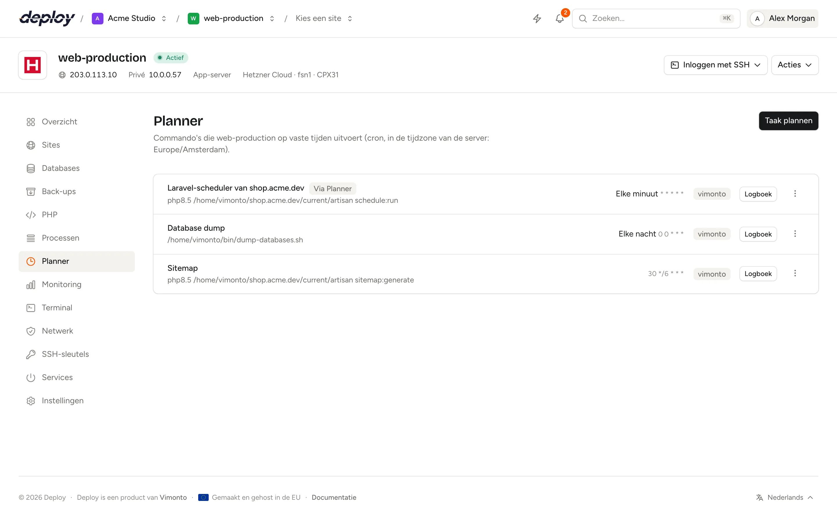Open Netwerk in the sidebar
Viewport: 837px width, 523px height.
(76, 331)
